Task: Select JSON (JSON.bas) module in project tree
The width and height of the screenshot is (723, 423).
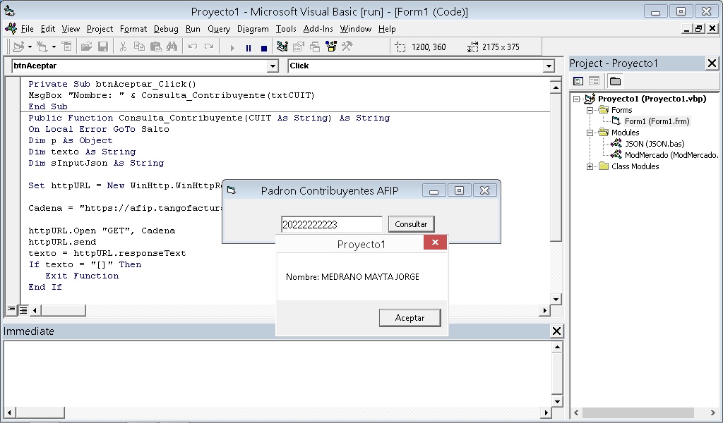Action: [x=655, y=144]
